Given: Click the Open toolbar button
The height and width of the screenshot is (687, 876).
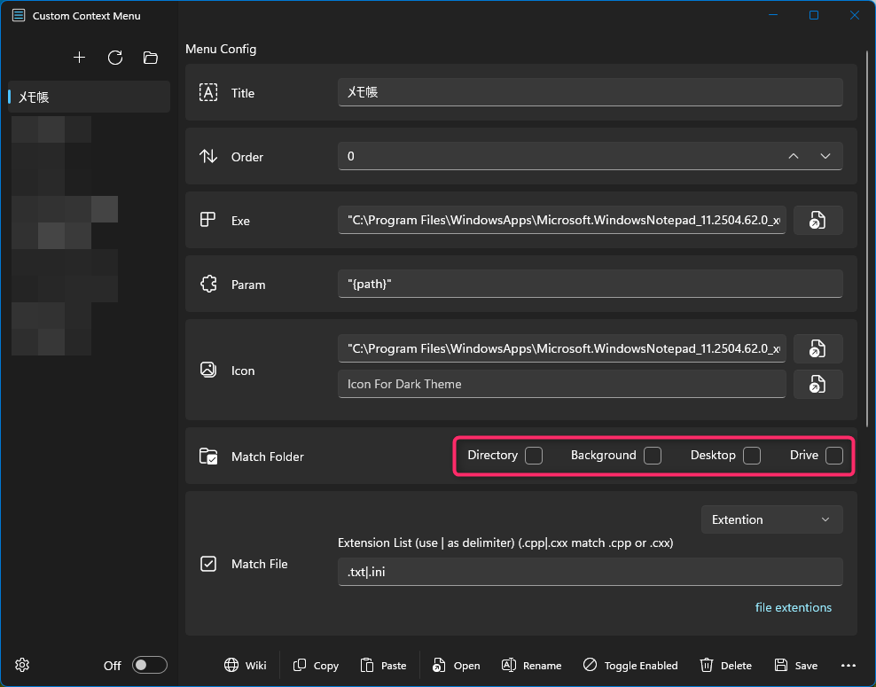Looking at the screenshot, I should pos(456,665).
